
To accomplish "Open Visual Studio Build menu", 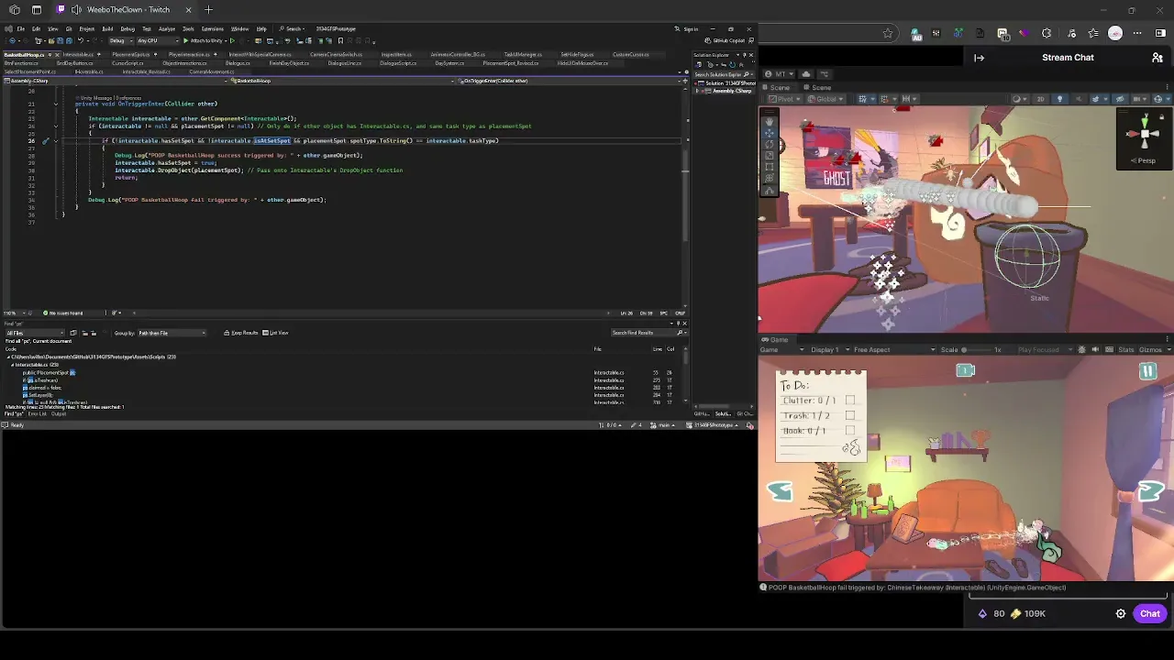I will [x=107, y=28].
